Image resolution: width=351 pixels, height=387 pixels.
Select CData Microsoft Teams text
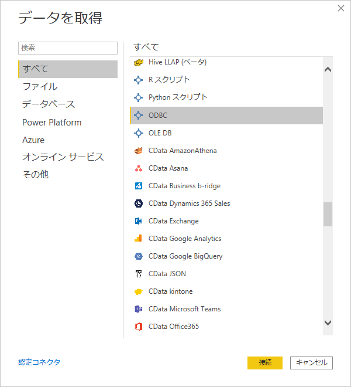tap(184, 309)
